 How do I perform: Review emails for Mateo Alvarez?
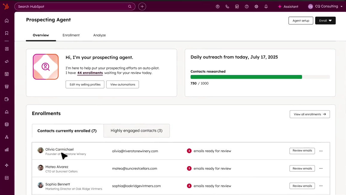pos(302,168)
